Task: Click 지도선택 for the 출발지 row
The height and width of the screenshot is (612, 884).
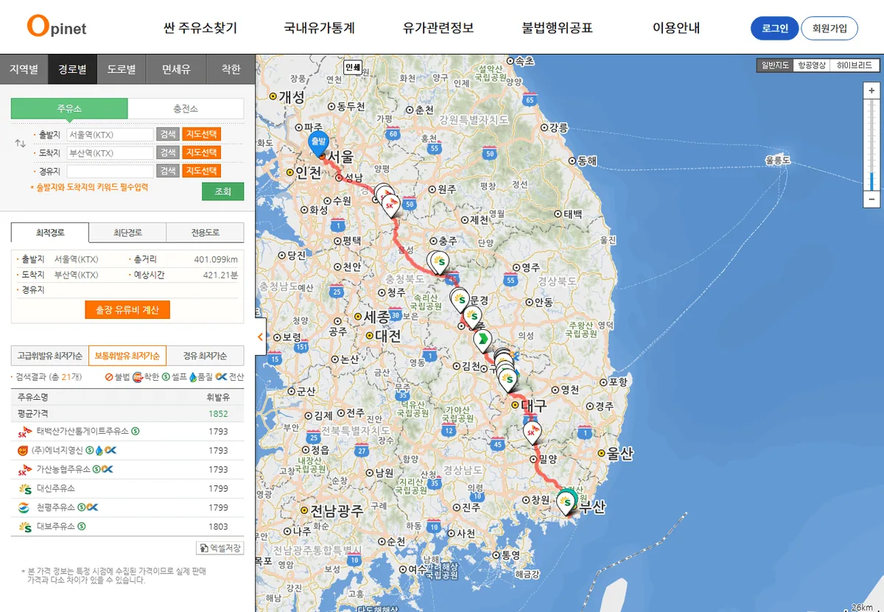Action: [x=201, y=134]
